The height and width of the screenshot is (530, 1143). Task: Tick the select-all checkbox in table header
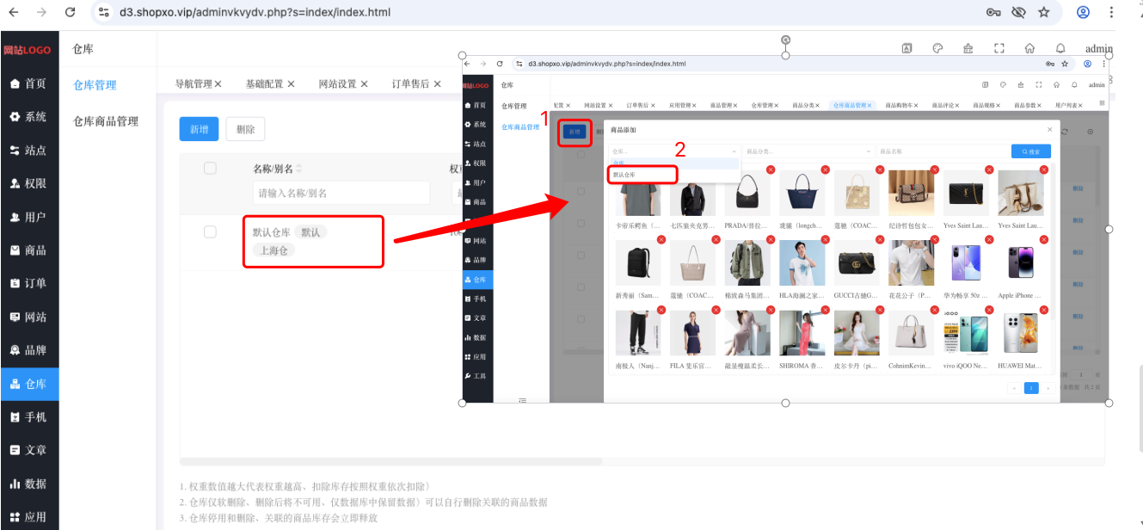coord(210,168)
